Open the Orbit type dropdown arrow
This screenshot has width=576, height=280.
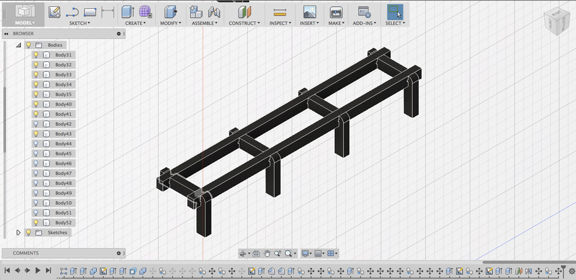249,254
